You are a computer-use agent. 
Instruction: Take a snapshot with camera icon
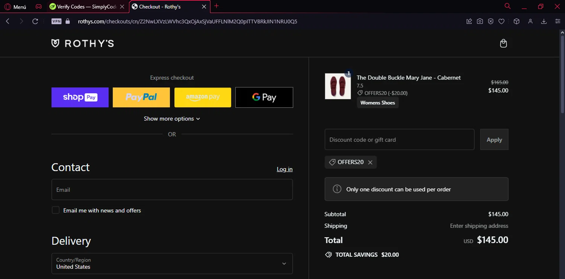click(x=480, y=21)
